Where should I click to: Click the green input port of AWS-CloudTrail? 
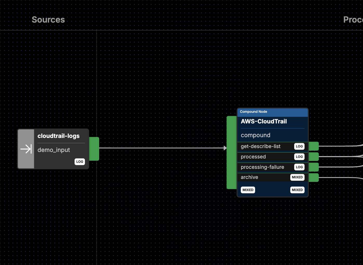click(x=232, y=152)
